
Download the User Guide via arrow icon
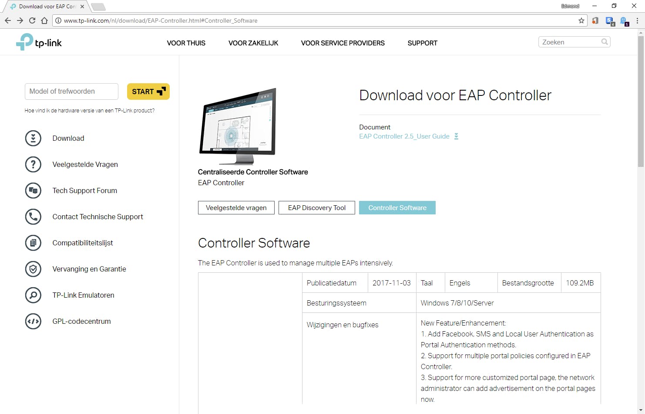pos(456,136)
